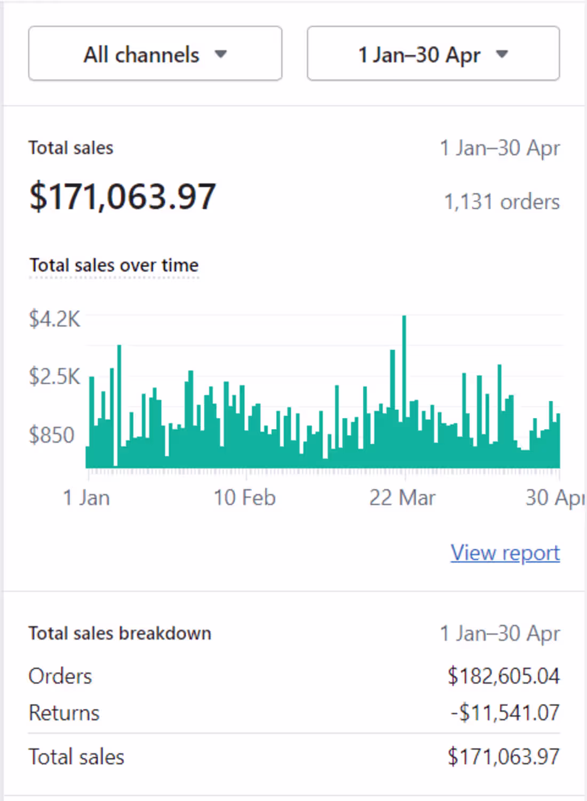The width and height of the screenshot is (587, 801).
Task: Click the 1 Jan axis label
Action: [x=87, y=497]
